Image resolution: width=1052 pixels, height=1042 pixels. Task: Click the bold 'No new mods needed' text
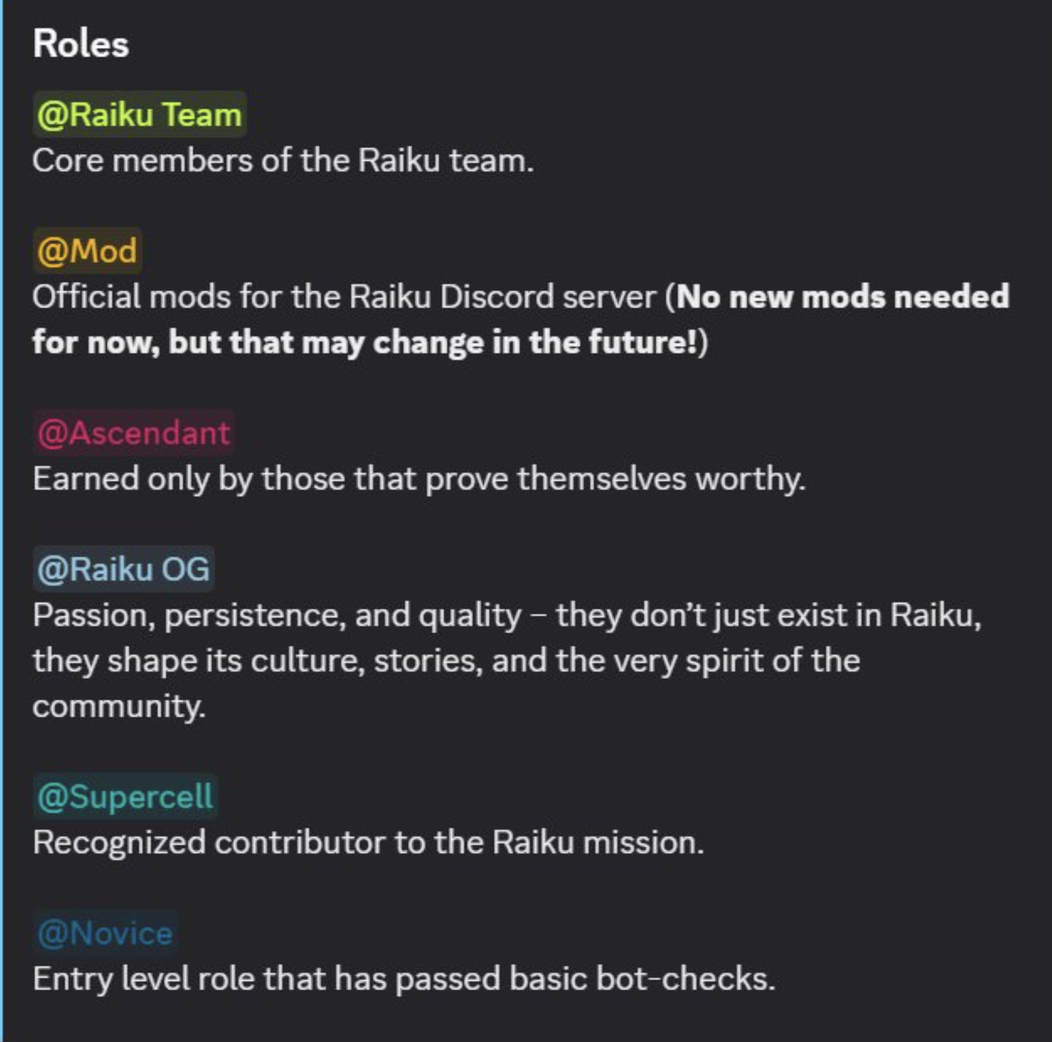(843, 296)
